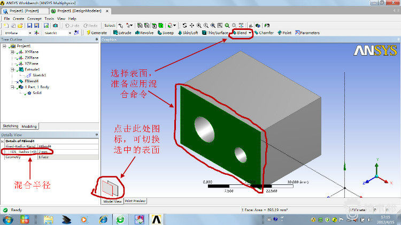Switch to the Print Preview tab
This screenshot has width=401, height=225.
tap(135, 201)
